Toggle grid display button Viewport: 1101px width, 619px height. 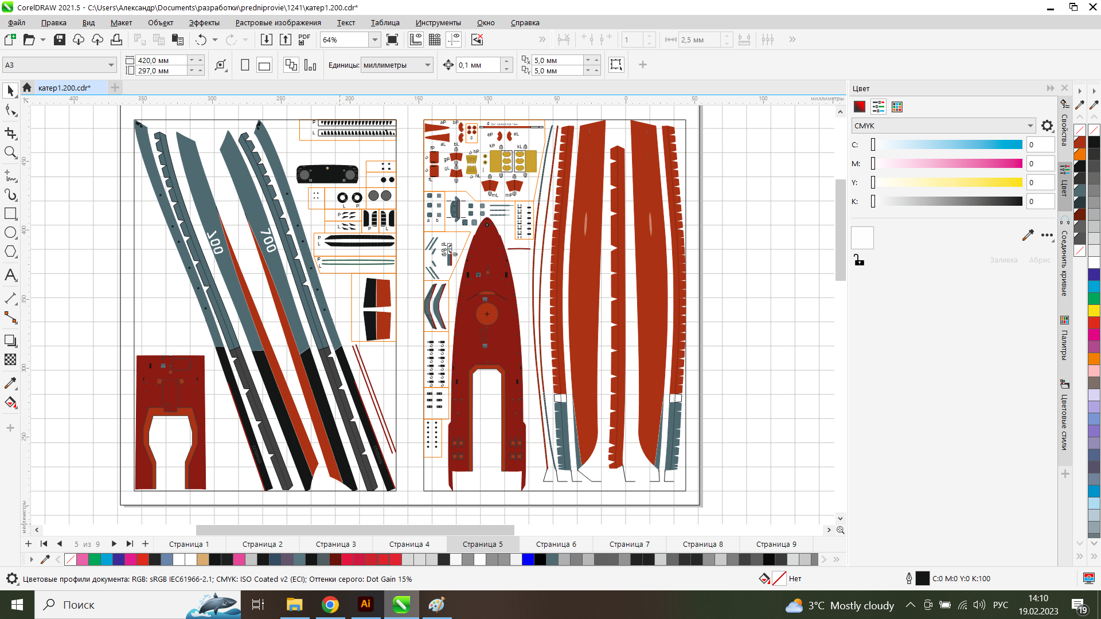(435, 40)
